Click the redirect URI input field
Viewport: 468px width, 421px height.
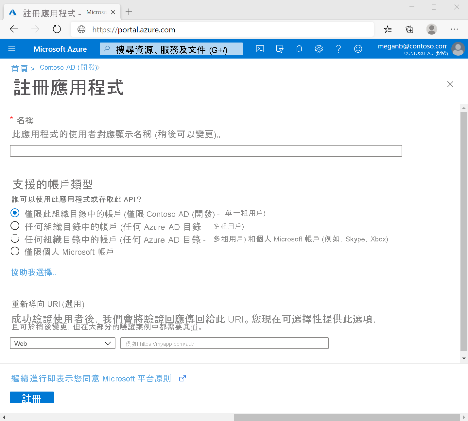pos(224,343)
